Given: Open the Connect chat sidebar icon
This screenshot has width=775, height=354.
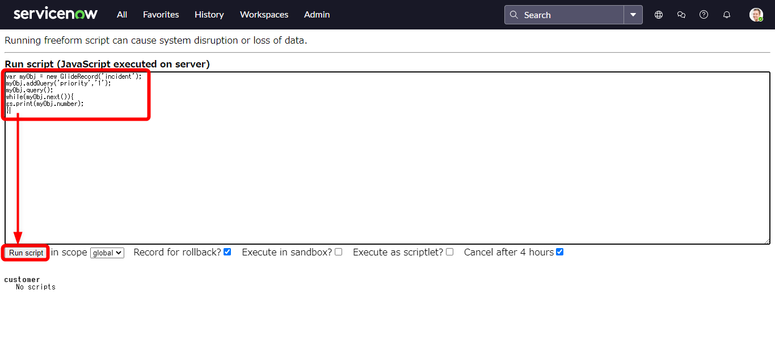Looking at the screenshot, I should pos(681,15).
